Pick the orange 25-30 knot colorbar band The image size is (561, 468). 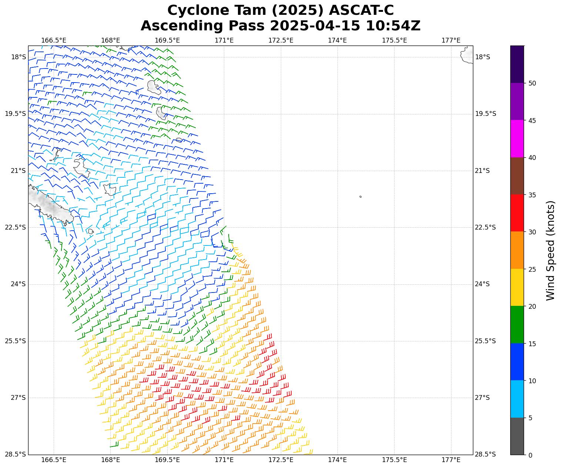coord(517,250)
